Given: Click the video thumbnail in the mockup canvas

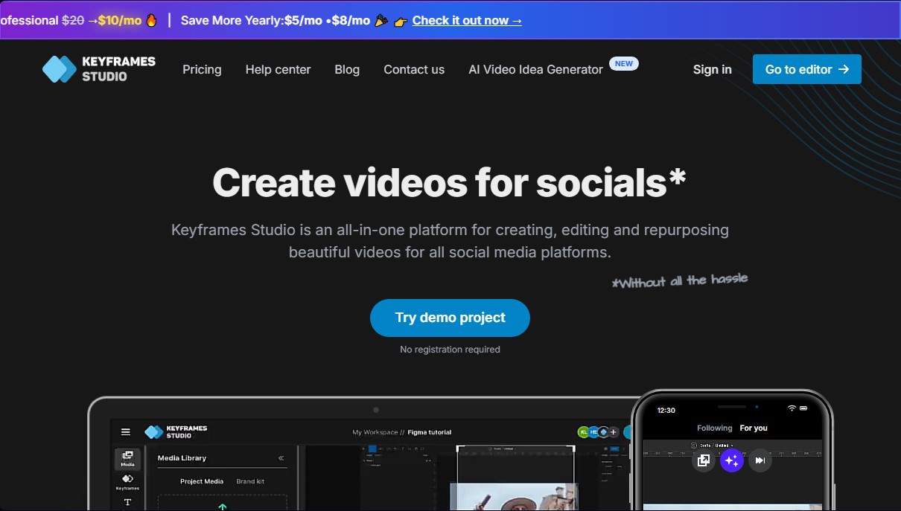Looking at the screenshot, I should click(x=515, y=497).
